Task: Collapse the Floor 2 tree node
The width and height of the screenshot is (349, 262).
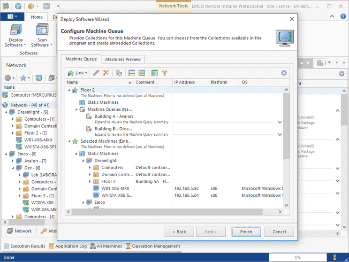Action: tap(69, 90)
